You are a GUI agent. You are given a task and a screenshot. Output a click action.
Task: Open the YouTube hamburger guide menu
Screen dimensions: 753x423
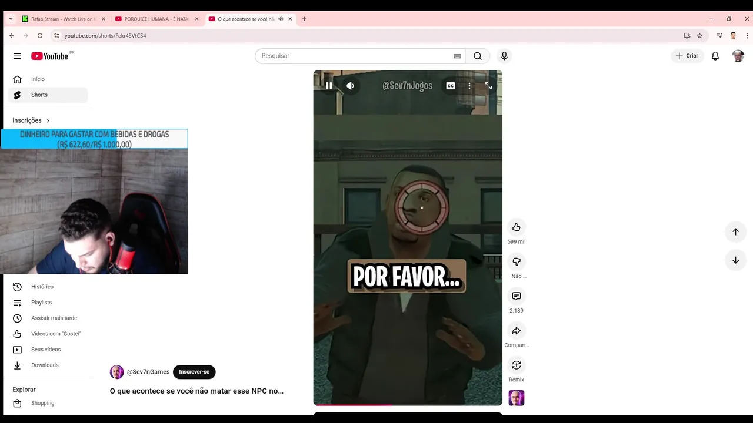pyautogui.click(x=17, y=56)
